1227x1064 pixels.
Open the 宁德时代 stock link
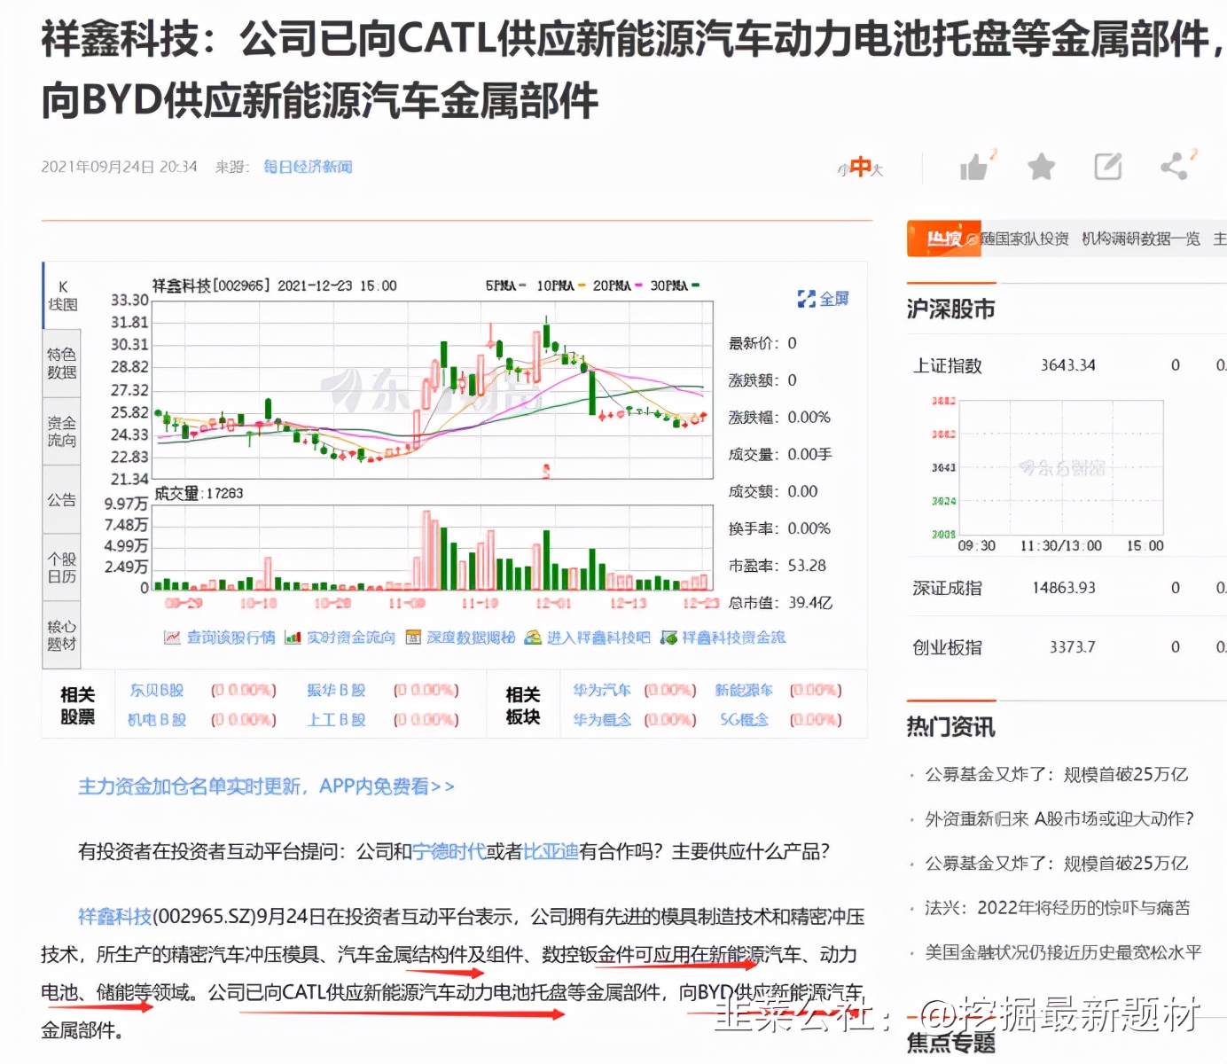(x=449, y=852)
